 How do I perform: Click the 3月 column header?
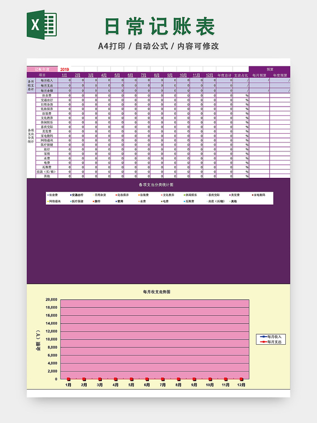pos(91,75)
